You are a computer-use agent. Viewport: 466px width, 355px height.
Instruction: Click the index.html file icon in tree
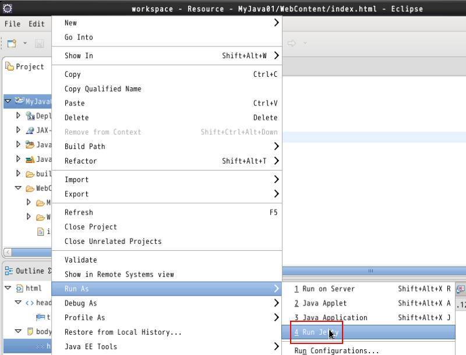[40, 231]
